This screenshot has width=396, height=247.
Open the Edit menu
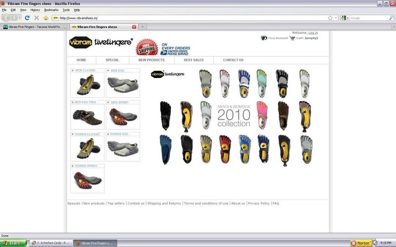[x=13, y=10]
